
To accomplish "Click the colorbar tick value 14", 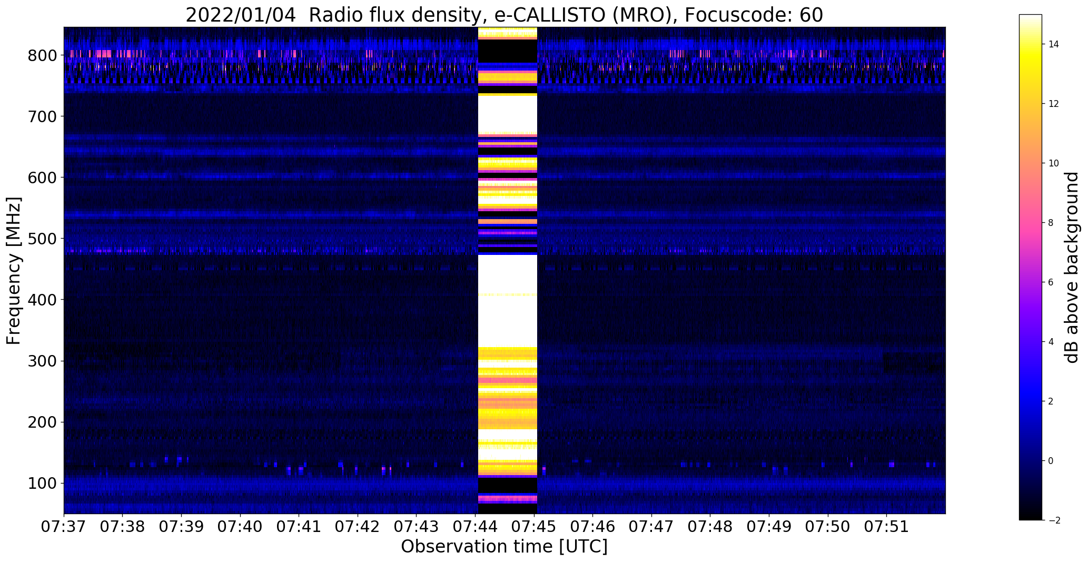I will (1054, 44).
